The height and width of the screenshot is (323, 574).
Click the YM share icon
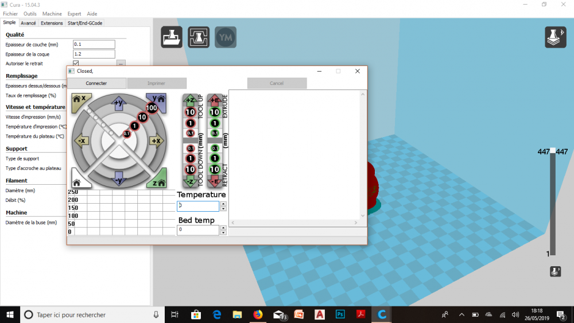click(x=226, y=37)
